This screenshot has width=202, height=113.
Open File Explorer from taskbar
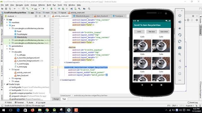point(40,110)
